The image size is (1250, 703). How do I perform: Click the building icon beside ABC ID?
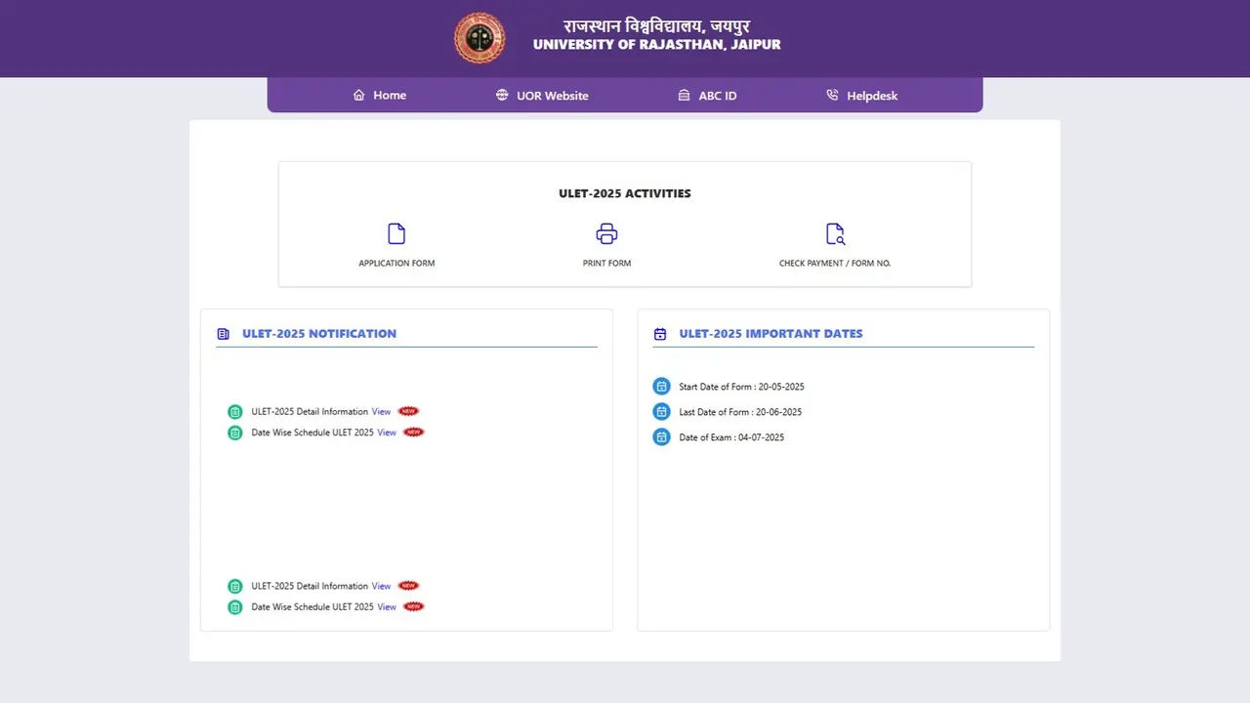tap(684, 95)
